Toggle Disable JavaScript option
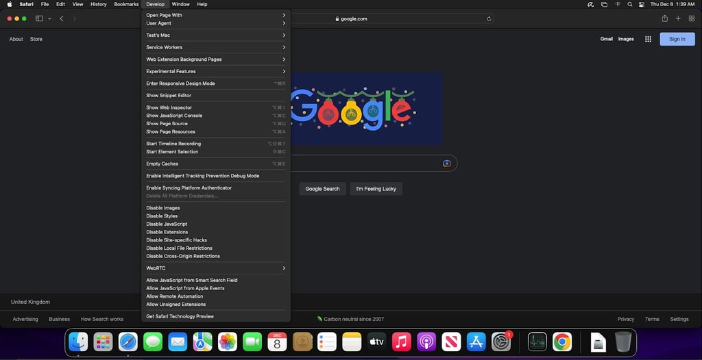 click(x=216, y=224)
